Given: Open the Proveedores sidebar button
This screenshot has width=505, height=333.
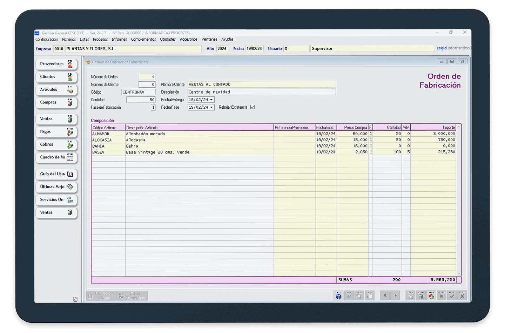Looking at the screenshot, I should click(x=56, y=64).
